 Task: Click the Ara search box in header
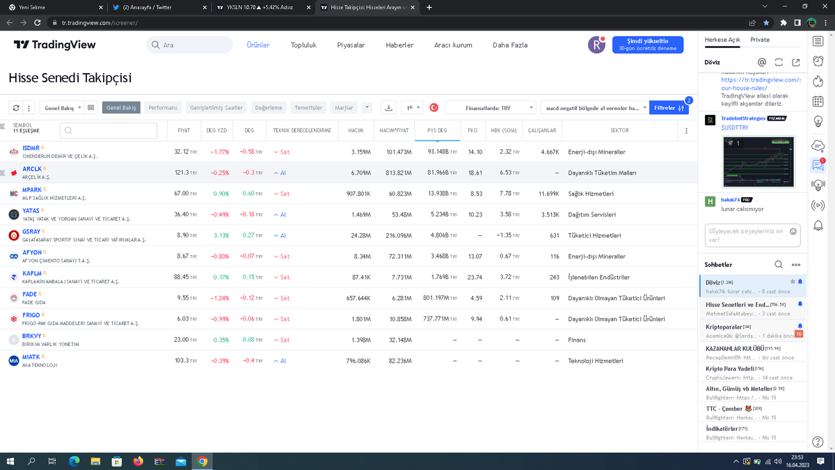click(x=189, y=45)
